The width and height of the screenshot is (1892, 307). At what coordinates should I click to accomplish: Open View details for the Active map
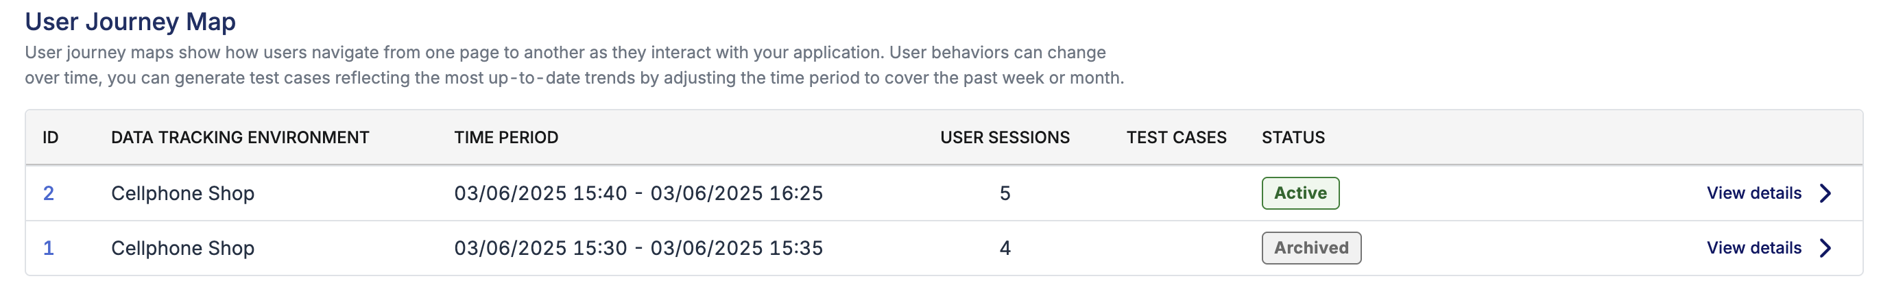pyautogui.click(x=1754, y=193)
